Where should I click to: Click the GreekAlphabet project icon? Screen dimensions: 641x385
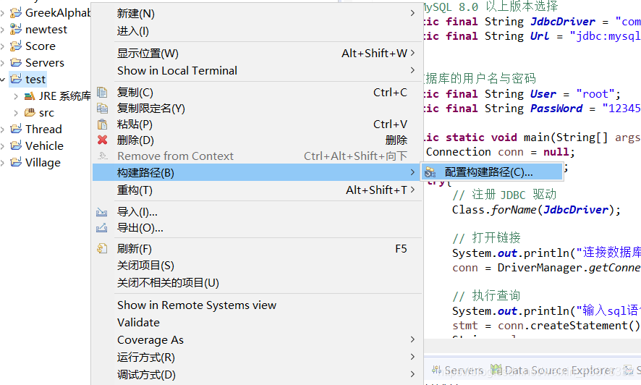click(16, 13)
